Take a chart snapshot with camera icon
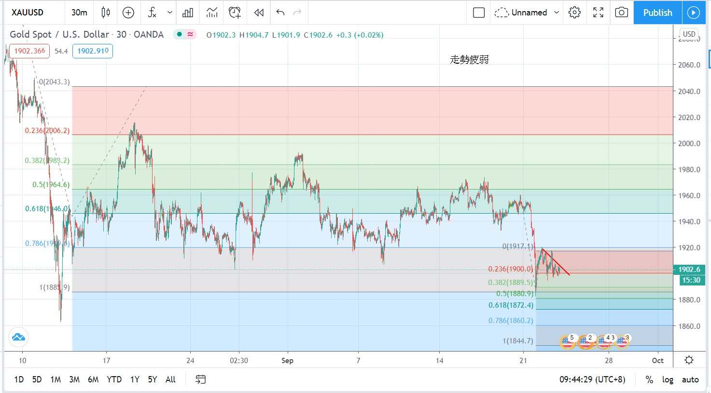Viewport: 711px width, 393px height. 621,13
